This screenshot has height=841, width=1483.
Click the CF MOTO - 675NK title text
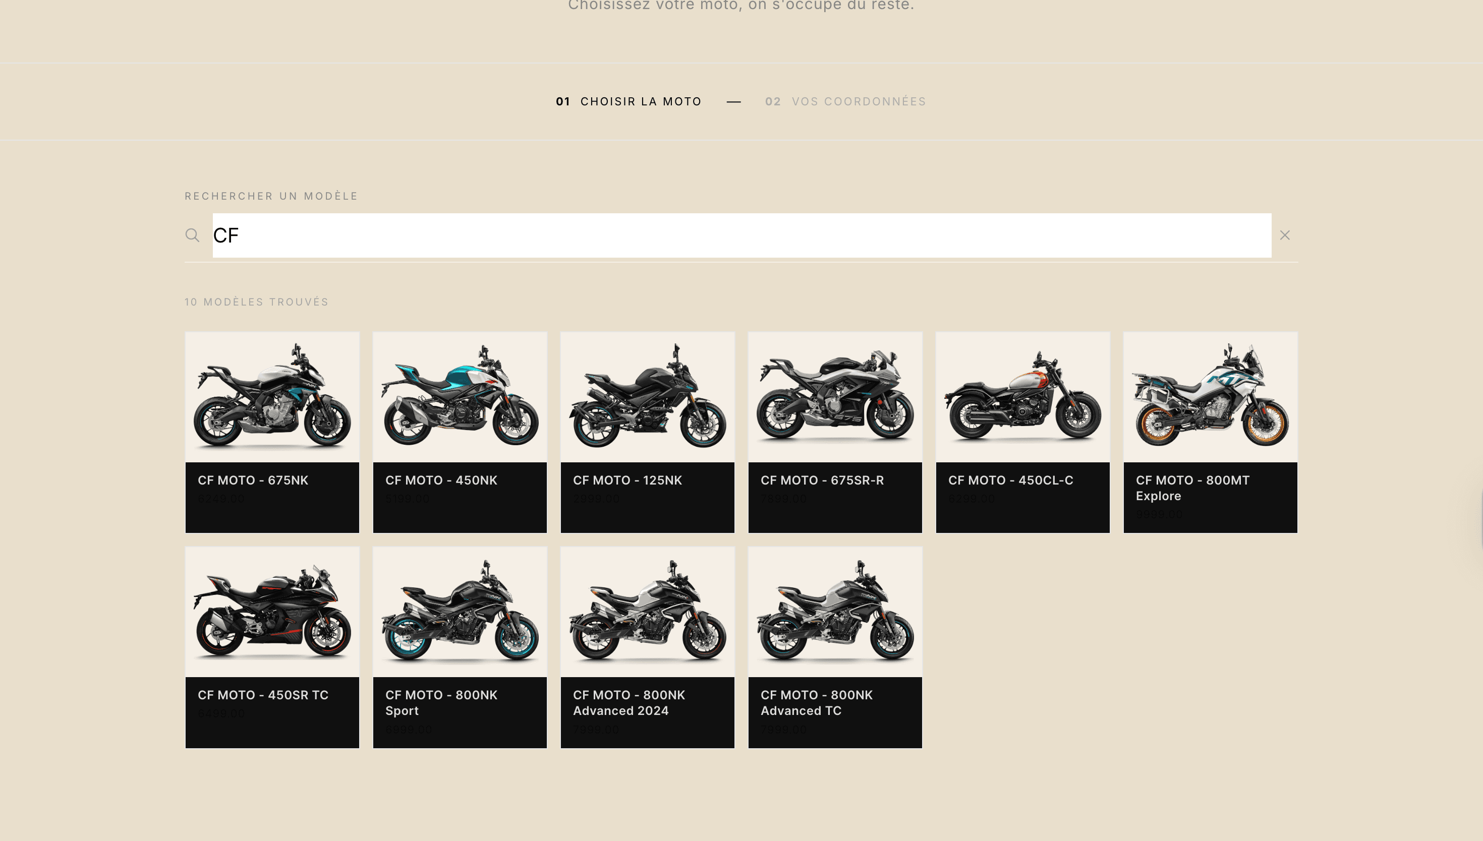pos(253,480)
